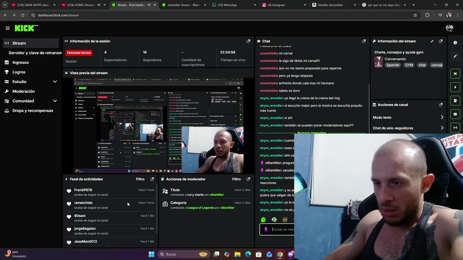Click the chat tag
Screen dimensions: 463x260
tap(422, 65)
